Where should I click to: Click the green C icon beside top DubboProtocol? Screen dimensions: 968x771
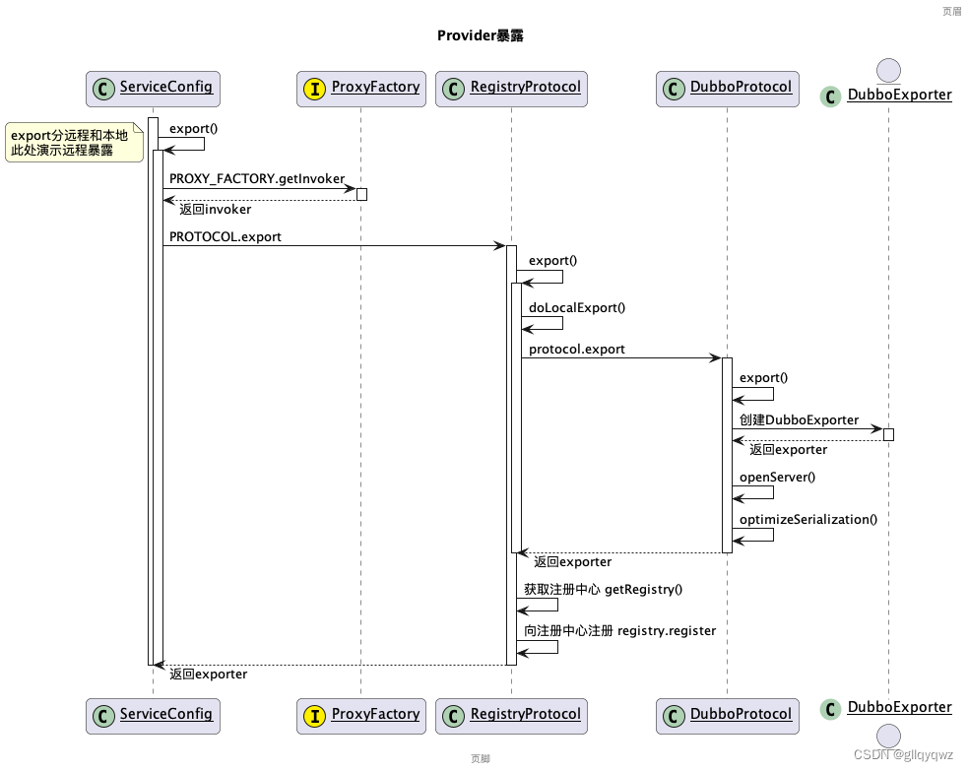(x=674, y=89)
